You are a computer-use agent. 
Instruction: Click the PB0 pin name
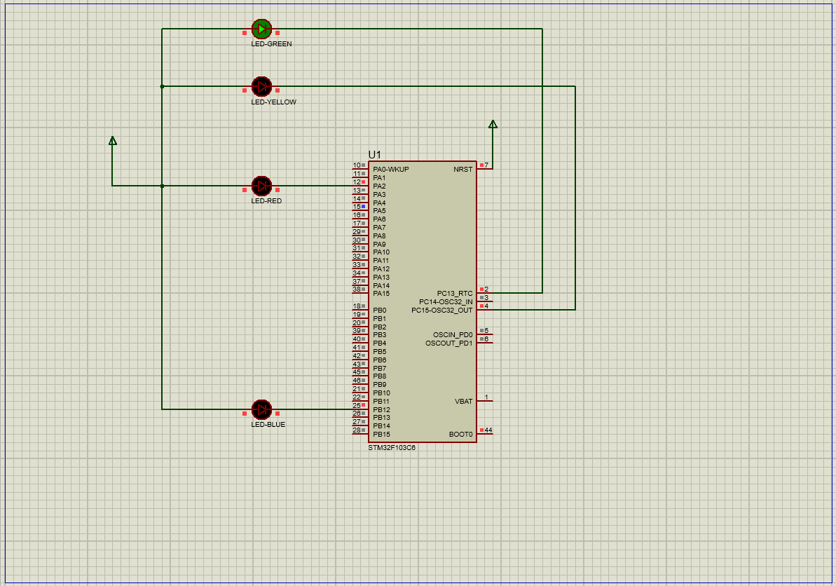pyautogui.click(x=380, y=311)
